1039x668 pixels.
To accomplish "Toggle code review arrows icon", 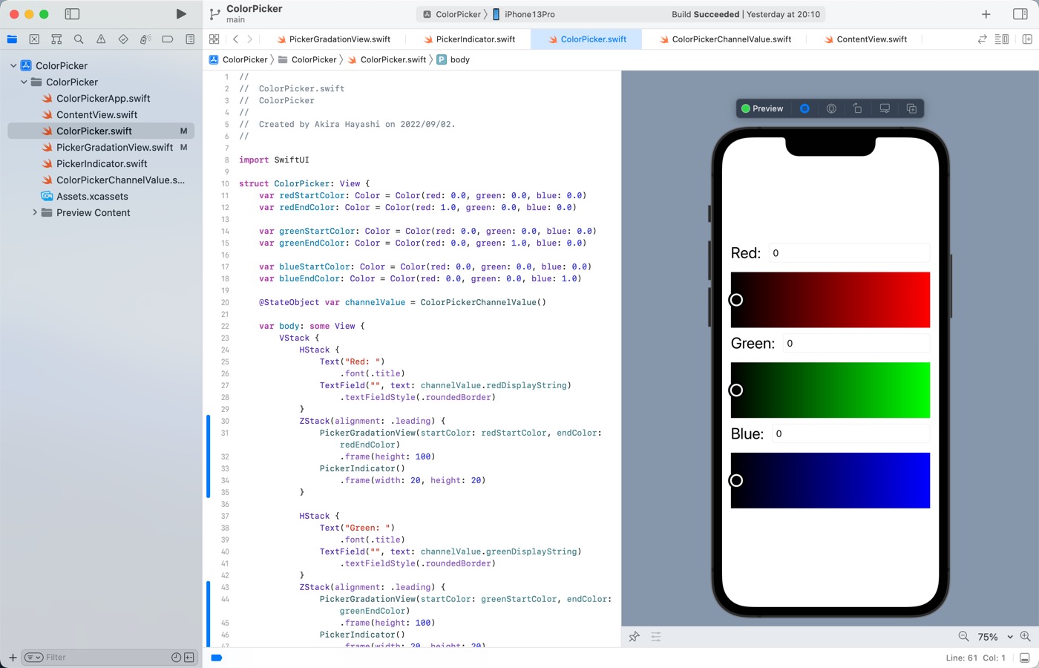I will 982,39.
